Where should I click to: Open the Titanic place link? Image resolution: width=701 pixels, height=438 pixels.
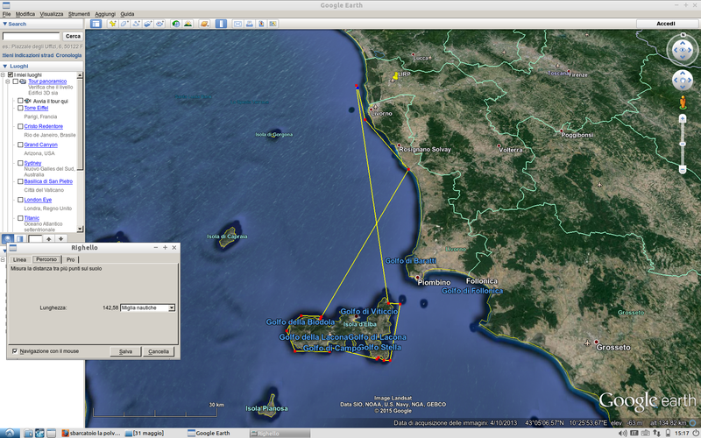point(32,218)
